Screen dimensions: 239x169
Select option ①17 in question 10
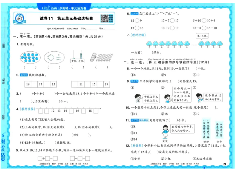point(134,114)
